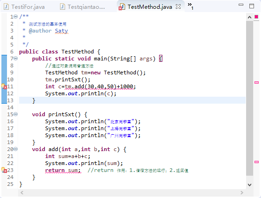Click the underlined return sum statement

point(63,170)
